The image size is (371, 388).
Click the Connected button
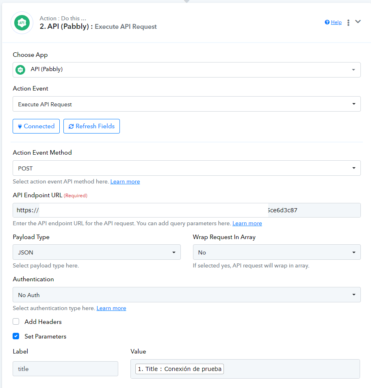click(x=36, y=126)
